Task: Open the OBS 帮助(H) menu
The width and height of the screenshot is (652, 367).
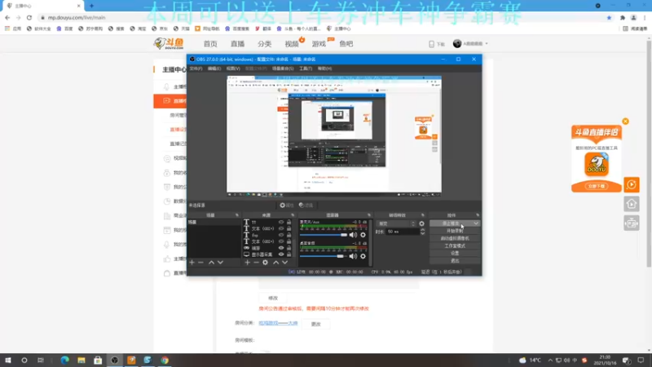Action: coord(324,69)
